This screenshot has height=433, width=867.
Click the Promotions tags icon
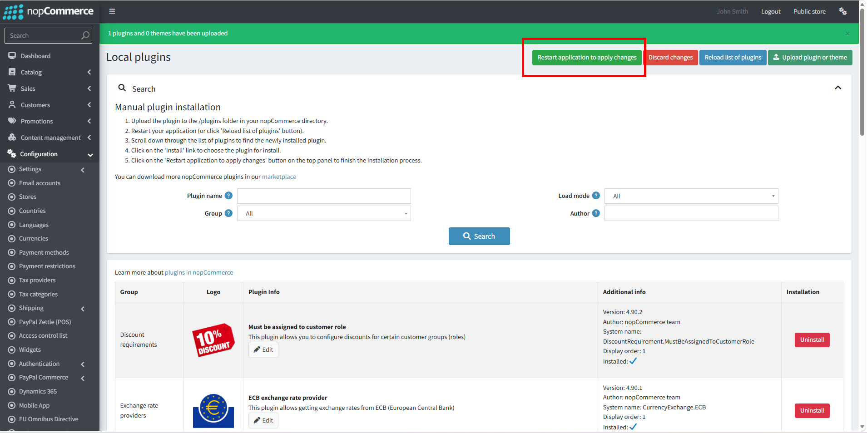[12, 121]
